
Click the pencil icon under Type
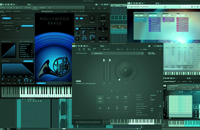(188, 15)
